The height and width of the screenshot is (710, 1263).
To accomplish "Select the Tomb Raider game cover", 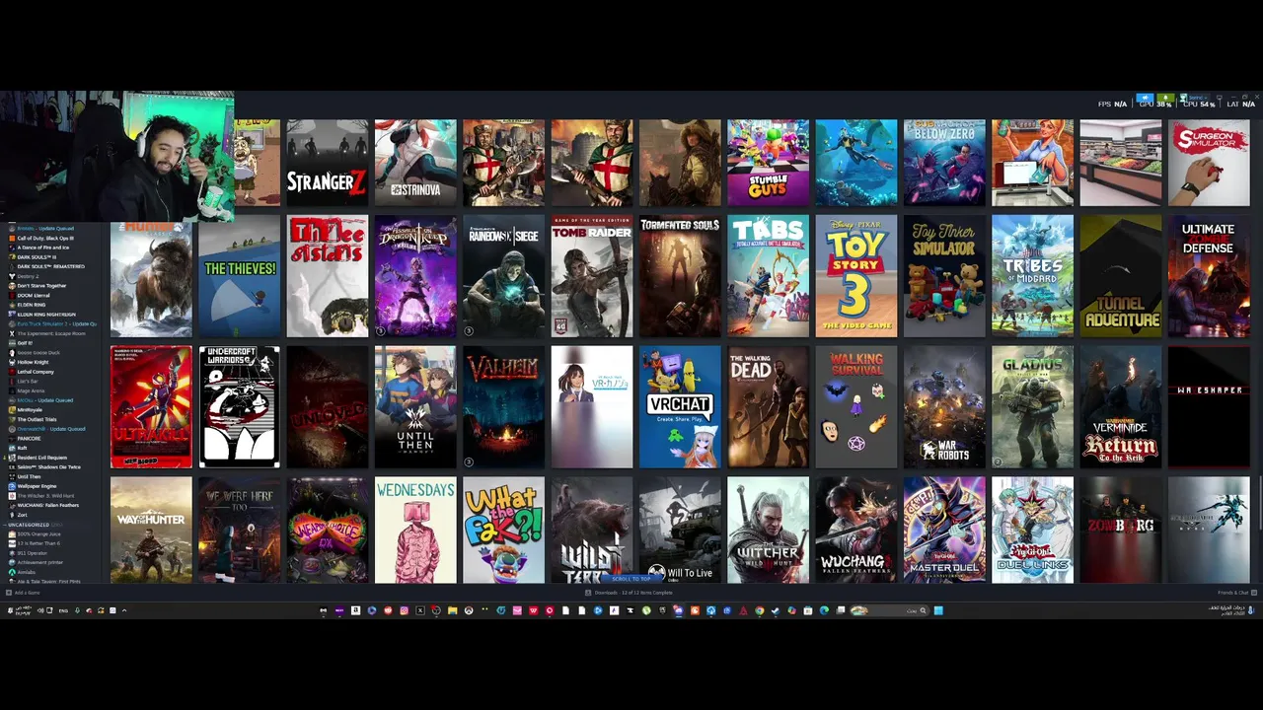I will 591,276.
